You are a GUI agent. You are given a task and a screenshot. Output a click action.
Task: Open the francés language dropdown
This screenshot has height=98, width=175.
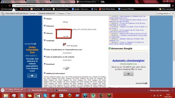pyautogui.click(x=33, y=13)
